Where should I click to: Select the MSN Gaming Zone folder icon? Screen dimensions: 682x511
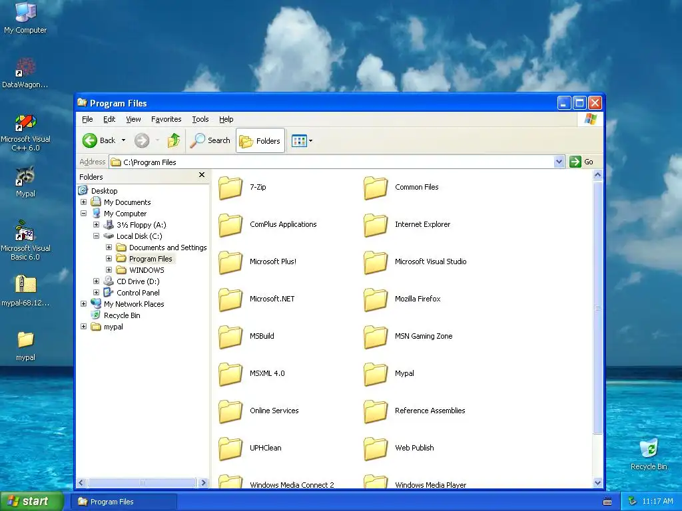[x=376, y=337]
